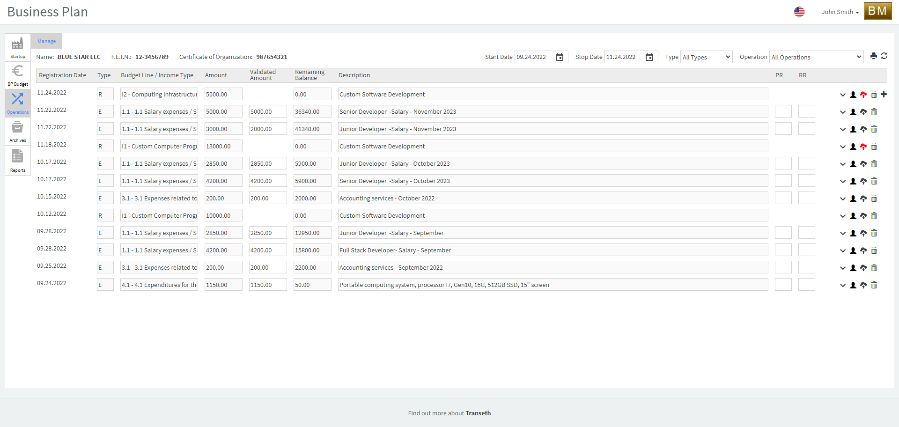Open the Type filter dropdown
The width and height of the screenshot is (899, 427).
(x=706, y=57)
